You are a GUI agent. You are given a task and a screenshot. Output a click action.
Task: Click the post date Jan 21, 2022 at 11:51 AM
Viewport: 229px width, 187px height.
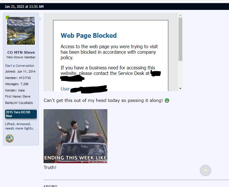pyautogui.click(x=24, y=7)
